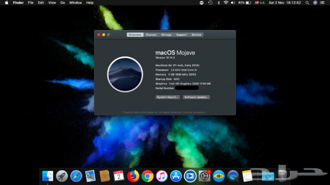This screenshot has width=330, height=185.
Task: Open Calendar icon showing Nov 2
Action: (x=119, y=176)
